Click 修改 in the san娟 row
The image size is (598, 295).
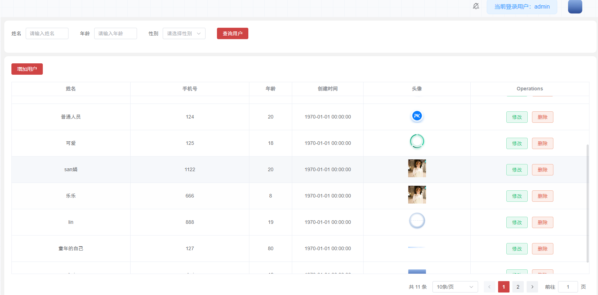[517, 170]
